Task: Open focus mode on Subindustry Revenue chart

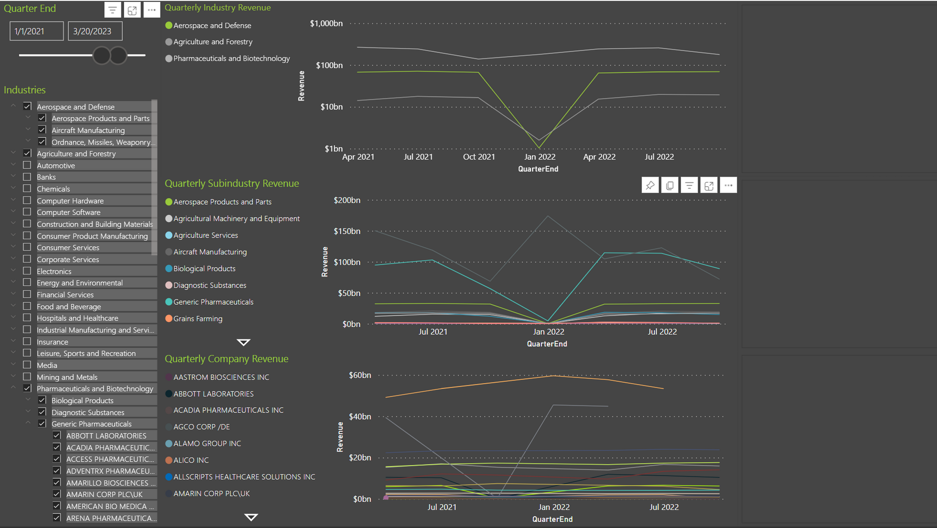Action: coord(709,185)
